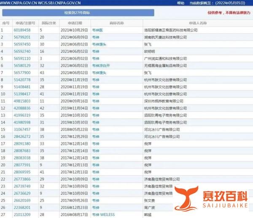Viewport: 253px width, 218px height.
Task: Open registration number 51420778 link
Action: pyautogui.click(x=22, y=80)
